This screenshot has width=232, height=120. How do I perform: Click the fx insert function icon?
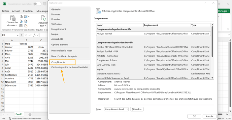(34, 35)
